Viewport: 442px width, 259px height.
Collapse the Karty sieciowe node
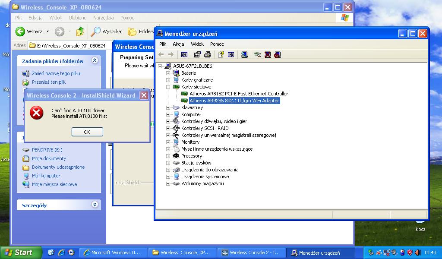pos(168,87)
